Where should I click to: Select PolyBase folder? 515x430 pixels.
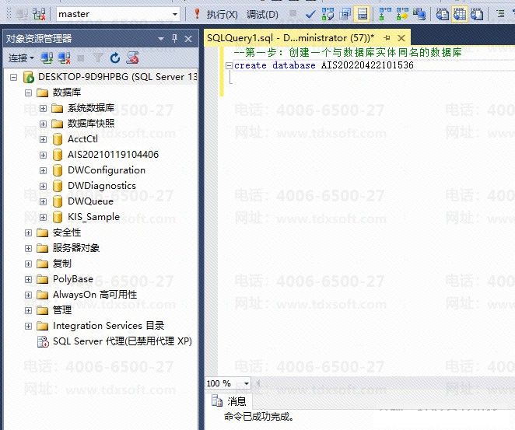click(x=73, y=279)
